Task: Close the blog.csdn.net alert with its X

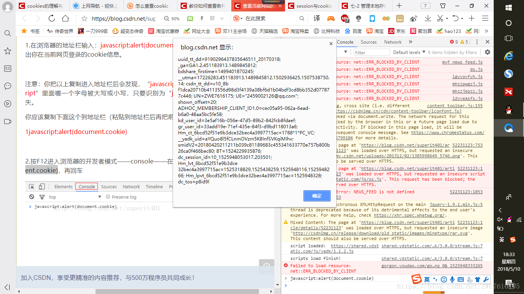Action: click(331, 44)
